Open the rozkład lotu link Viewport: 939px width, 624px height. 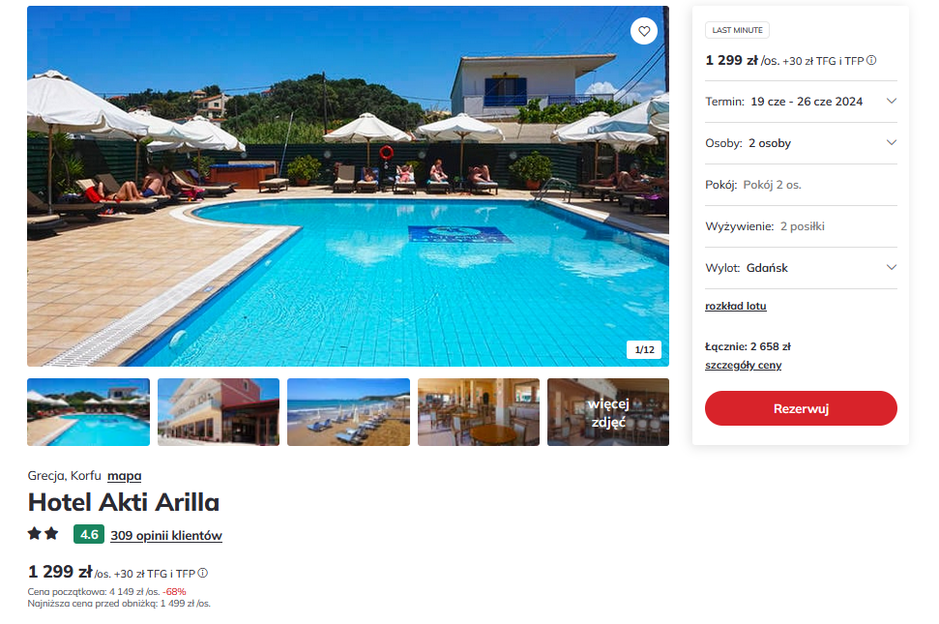pyautogui.click(x=735, y=306)
